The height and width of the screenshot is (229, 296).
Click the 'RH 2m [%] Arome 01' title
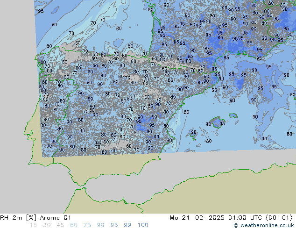click(35, 218)
